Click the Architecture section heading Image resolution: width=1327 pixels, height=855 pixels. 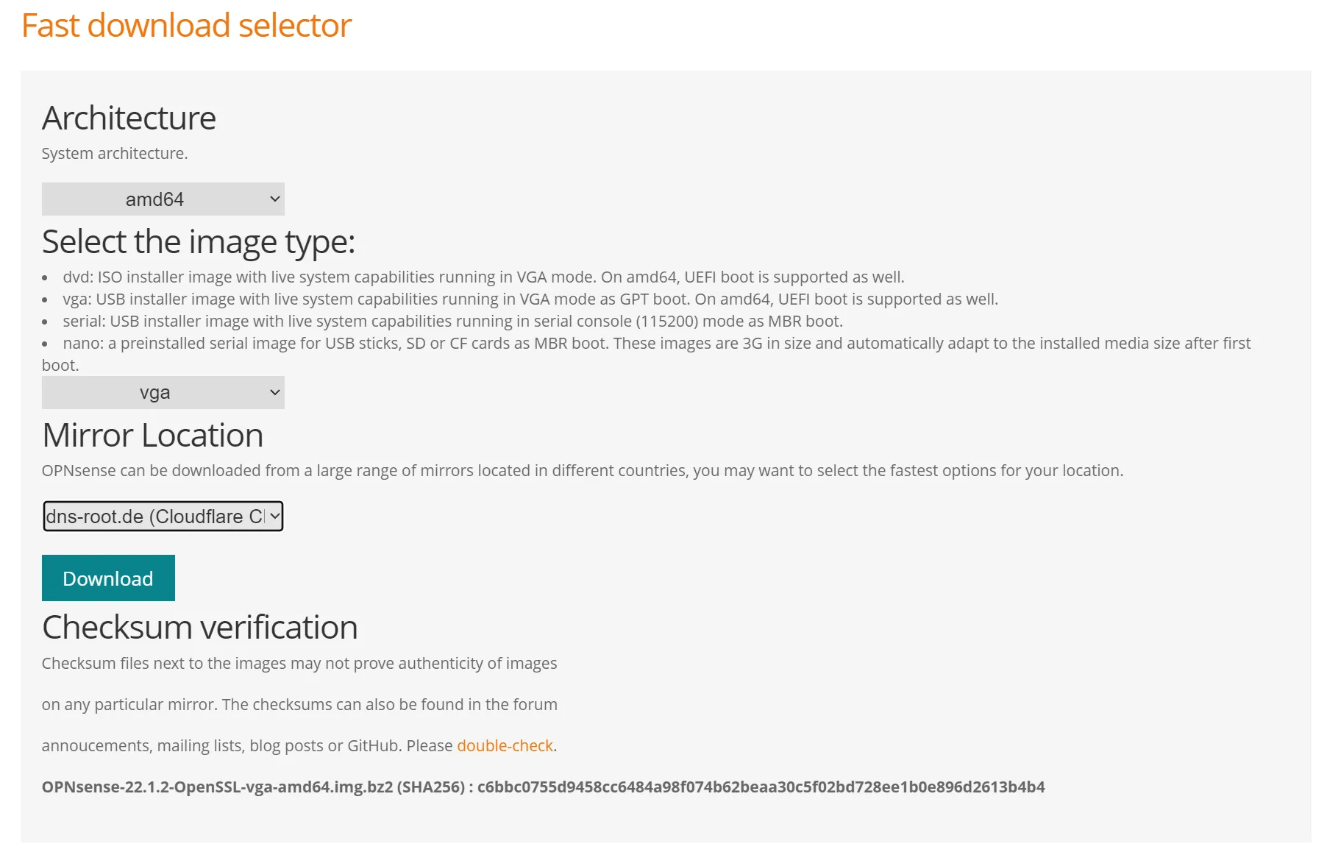(129, 118)
